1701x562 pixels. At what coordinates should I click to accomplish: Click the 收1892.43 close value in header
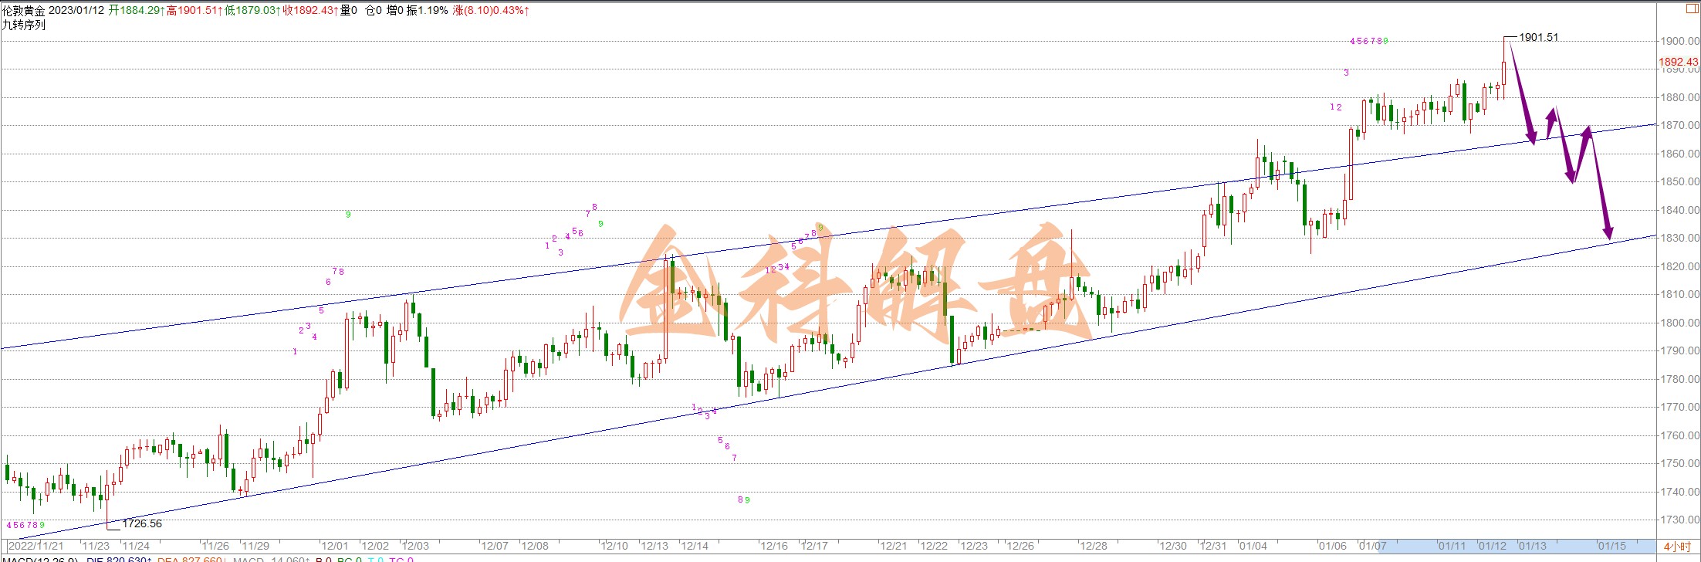click(311, 11)
